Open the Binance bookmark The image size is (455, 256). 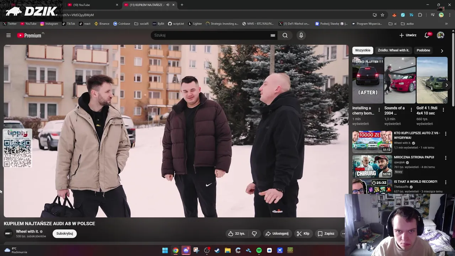[x=102, y=24]
